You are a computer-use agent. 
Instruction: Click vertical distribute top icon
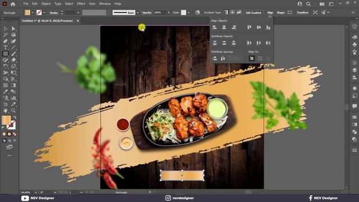tap(214, 43)
